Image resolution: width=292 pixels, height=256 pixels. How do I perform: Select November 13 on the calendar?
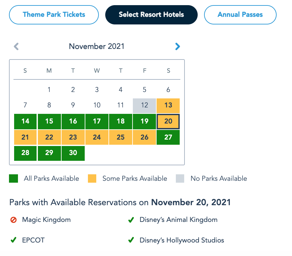tap(168, 105)
